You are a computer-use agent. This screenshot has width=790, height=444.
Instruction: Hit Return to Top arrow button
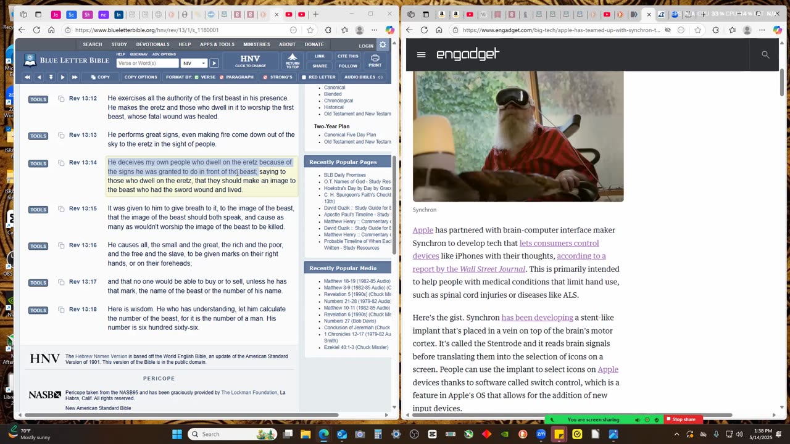[x=293, y=60]
